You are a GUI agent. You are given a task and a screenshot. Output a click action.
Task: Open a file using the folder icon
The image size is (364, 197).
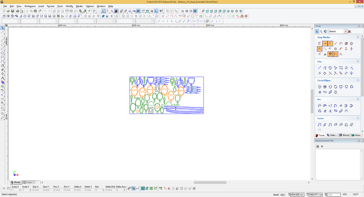(x=8, y=11)
